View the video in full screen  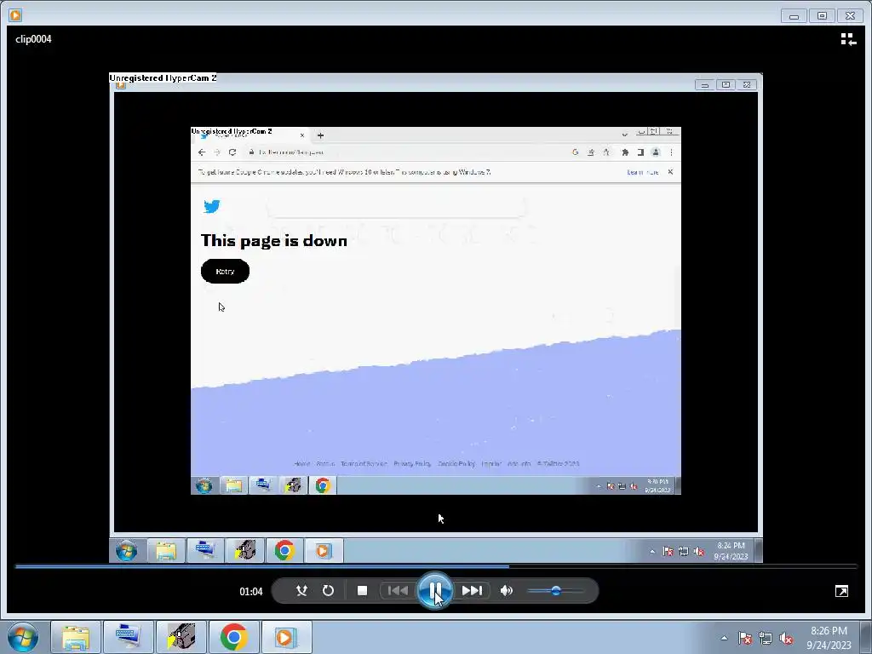point(841,591)
